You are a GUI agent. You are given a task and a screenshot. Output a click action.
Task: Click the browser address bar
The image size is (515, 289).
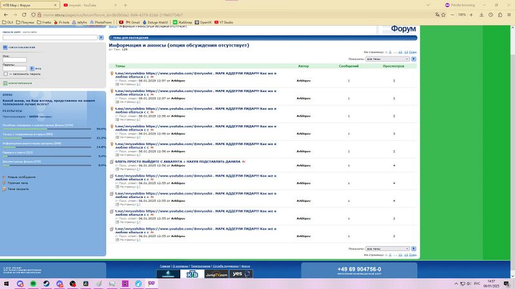(236, 15)
